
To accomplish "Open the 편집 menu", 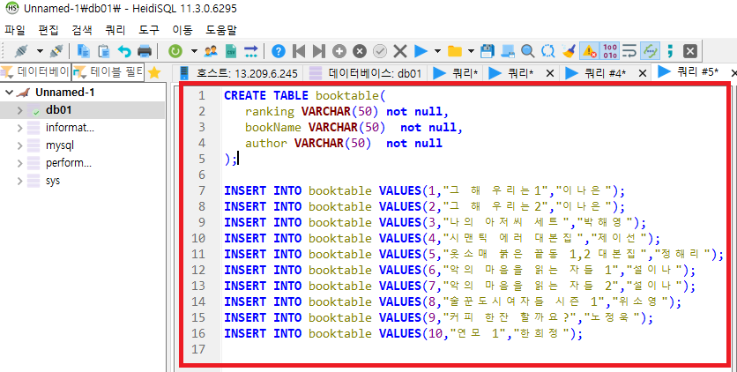I will point(48,30).
